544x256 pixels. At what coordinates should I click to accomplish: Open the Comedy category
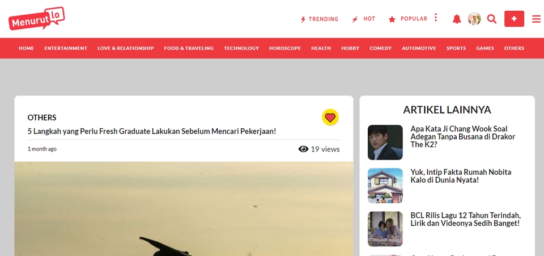pos(381,48)
